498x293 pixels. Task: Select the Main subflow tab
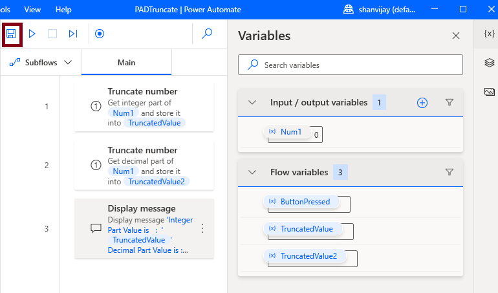point(126,63)
